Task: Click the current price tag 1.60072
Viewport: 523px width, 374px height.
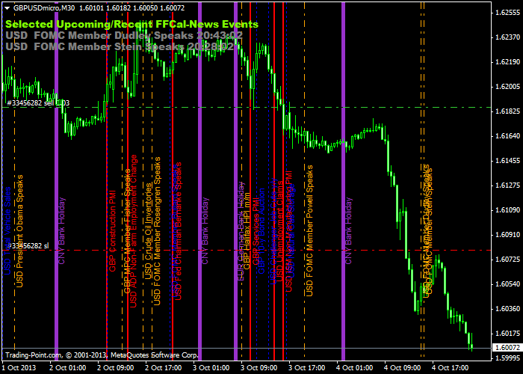Action: pyautogui.click(x=507, y=348)
